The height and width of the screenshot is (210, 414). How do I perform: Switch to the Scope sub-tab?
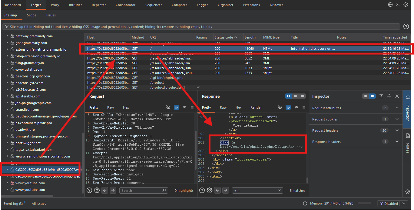pos(31,15)
